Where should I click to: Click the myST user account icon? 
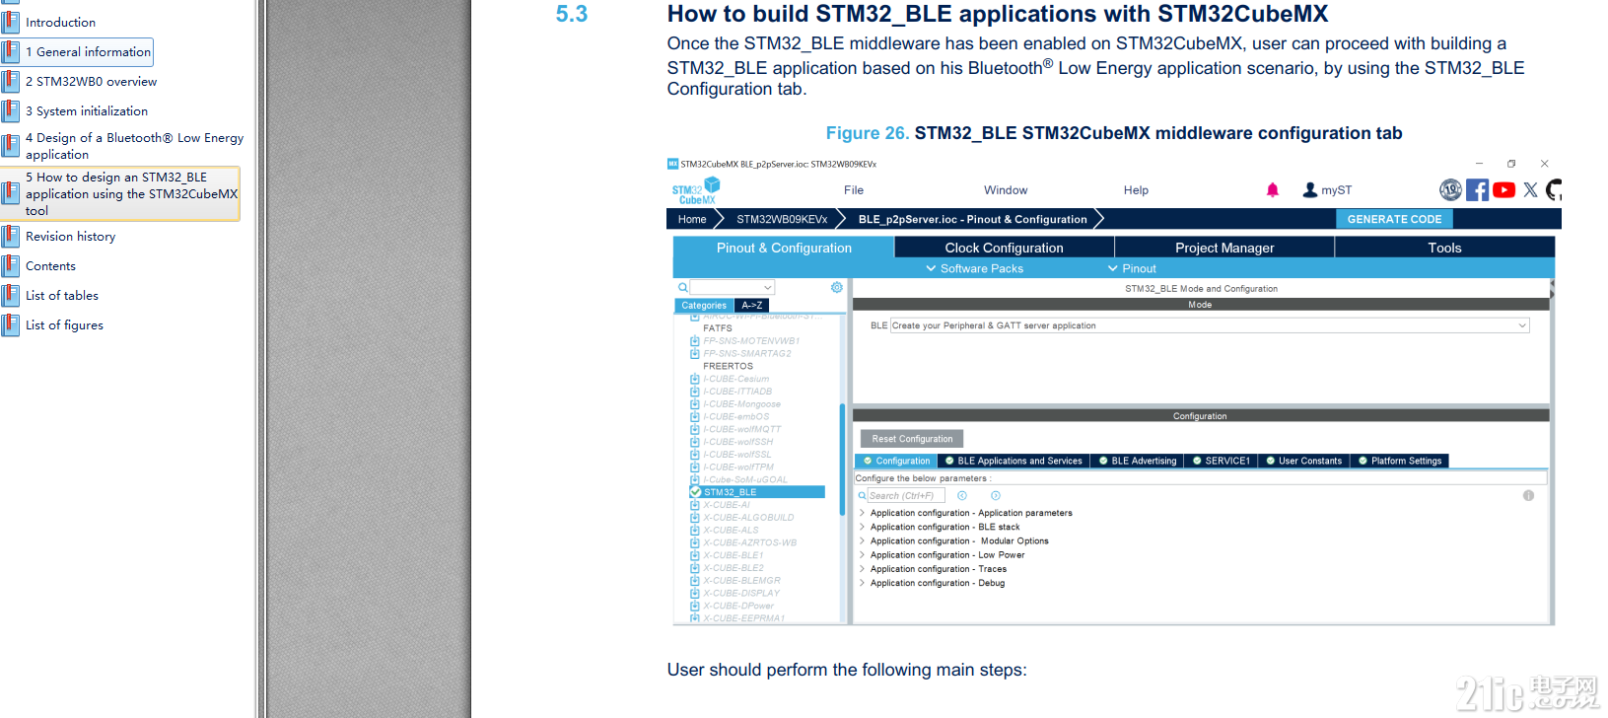pyautogui.click(x=1309, y=189)
